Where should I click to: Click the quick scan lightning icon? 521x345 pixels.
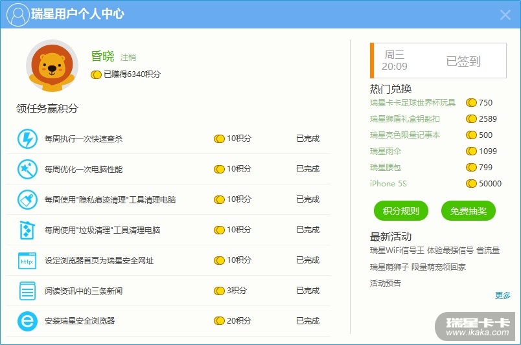coord(27,139)
